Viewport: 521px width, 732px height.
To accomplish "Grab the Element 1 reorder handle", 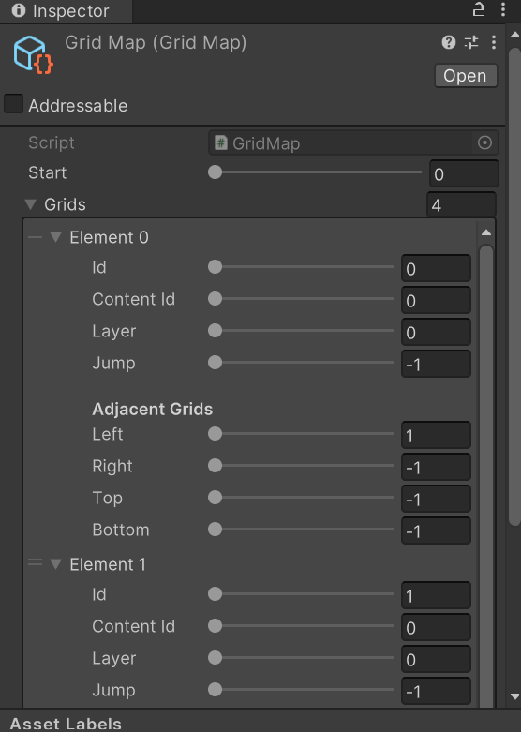I will coord(35,563).
